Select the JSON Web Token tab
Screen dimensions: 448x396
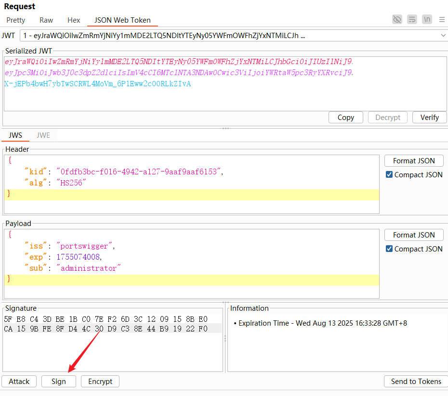[122, 20]
